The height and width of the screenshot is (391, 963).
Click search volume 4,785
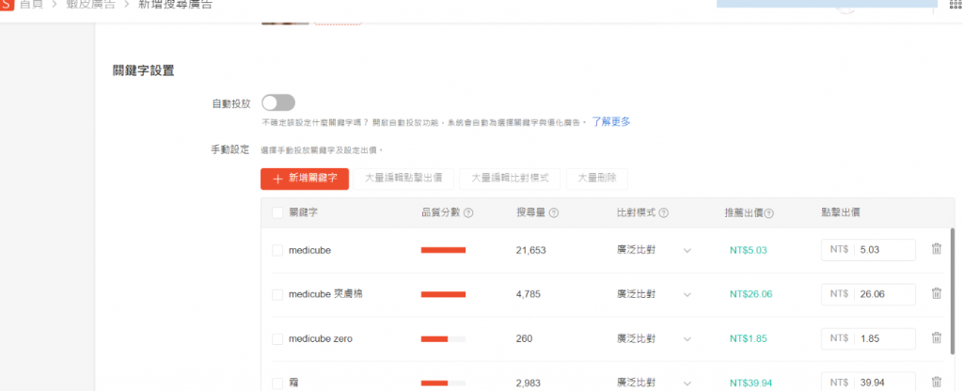[529, 294]
